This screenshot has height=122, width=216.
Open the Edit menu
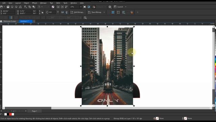click(x=4, y=3)
